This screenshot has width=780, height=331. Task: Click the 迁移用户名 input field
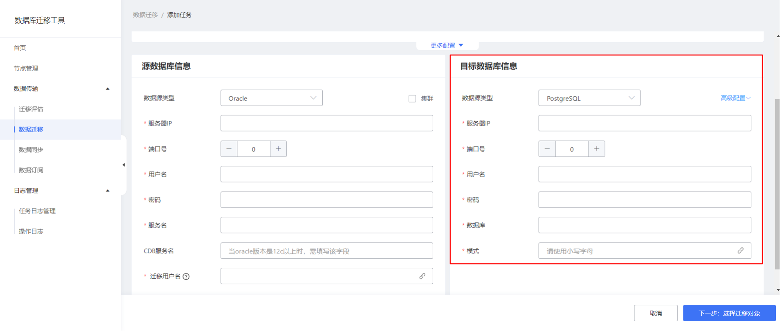[326, 276]
